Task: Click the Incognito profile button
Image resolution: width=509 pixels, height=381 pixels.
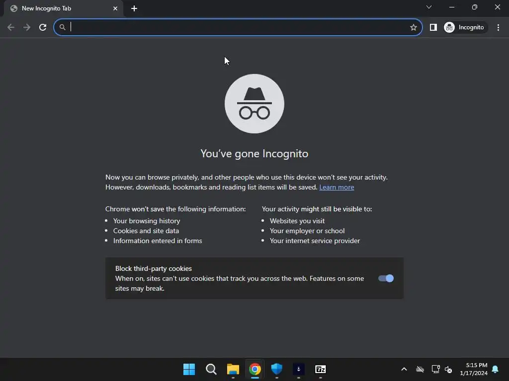Action: point(465,27)
